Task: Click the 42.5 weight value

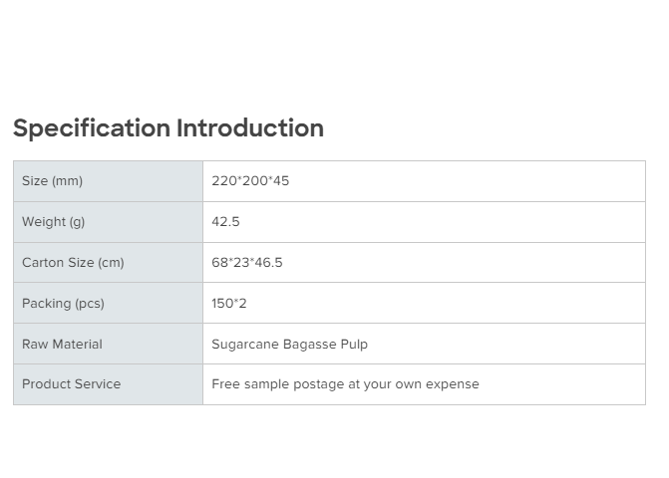Action: (x=225, y=222)
